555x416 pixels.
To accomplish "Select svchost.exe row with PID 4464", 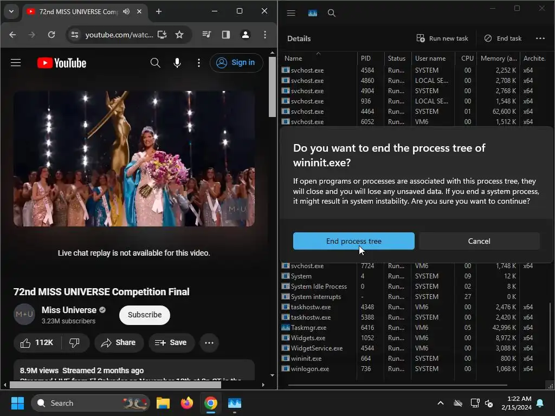I will click(x=415, y=112).
